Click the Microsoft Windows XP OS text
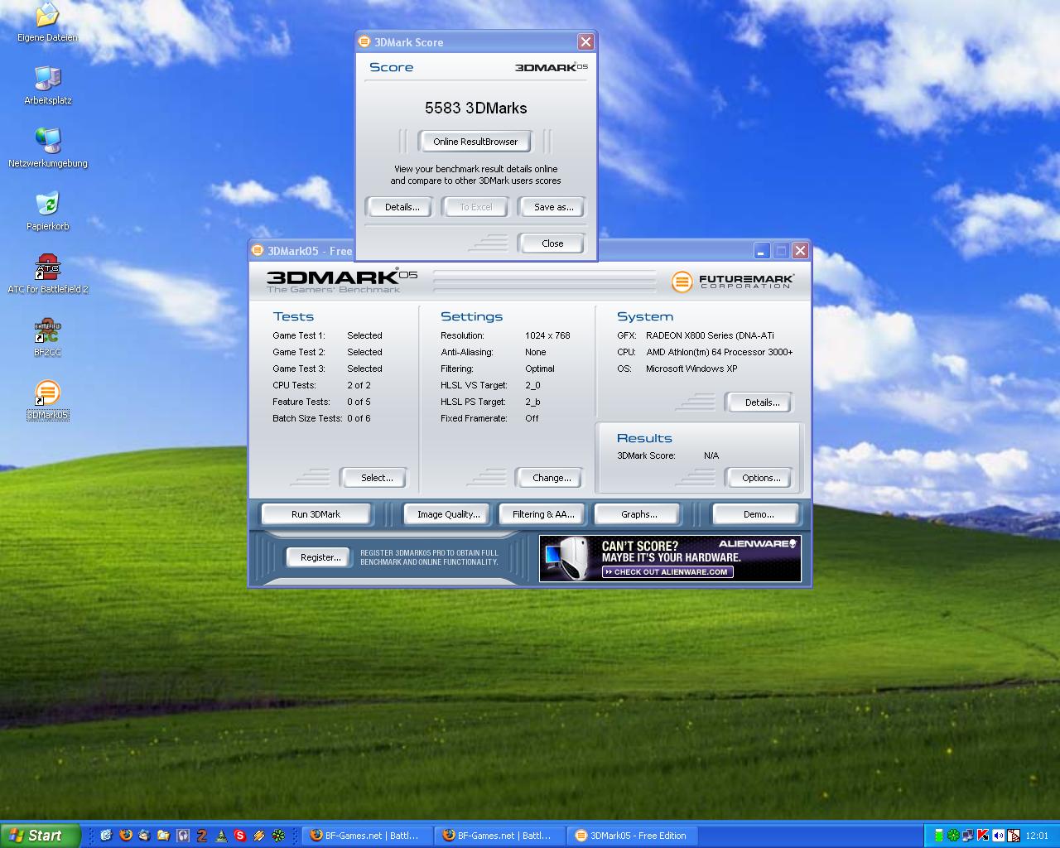 (x=691, y=369)
